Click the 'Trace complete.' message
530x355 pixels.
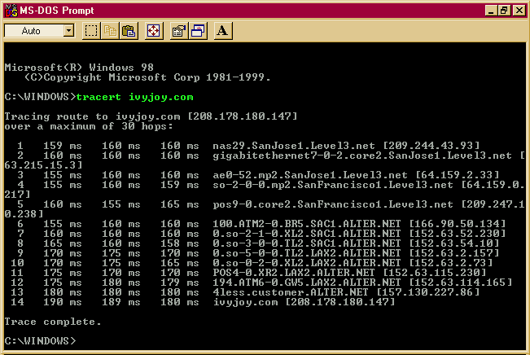coord(53,322)
